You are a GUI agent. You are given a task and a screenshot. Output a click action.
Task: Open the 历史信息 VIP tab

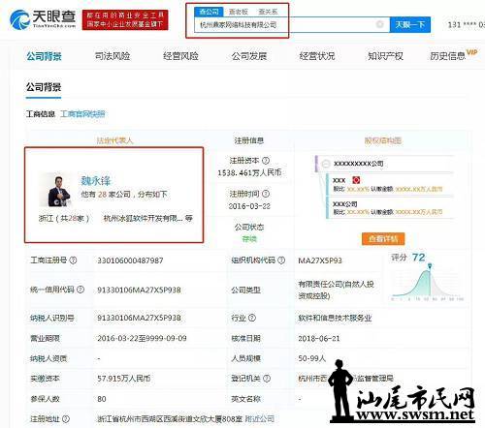pyautogui.click(x=453, y=55)
